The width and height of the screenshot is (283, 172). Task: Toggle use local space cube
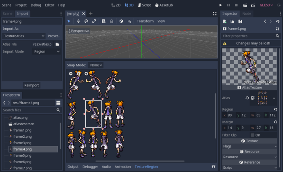121,21
